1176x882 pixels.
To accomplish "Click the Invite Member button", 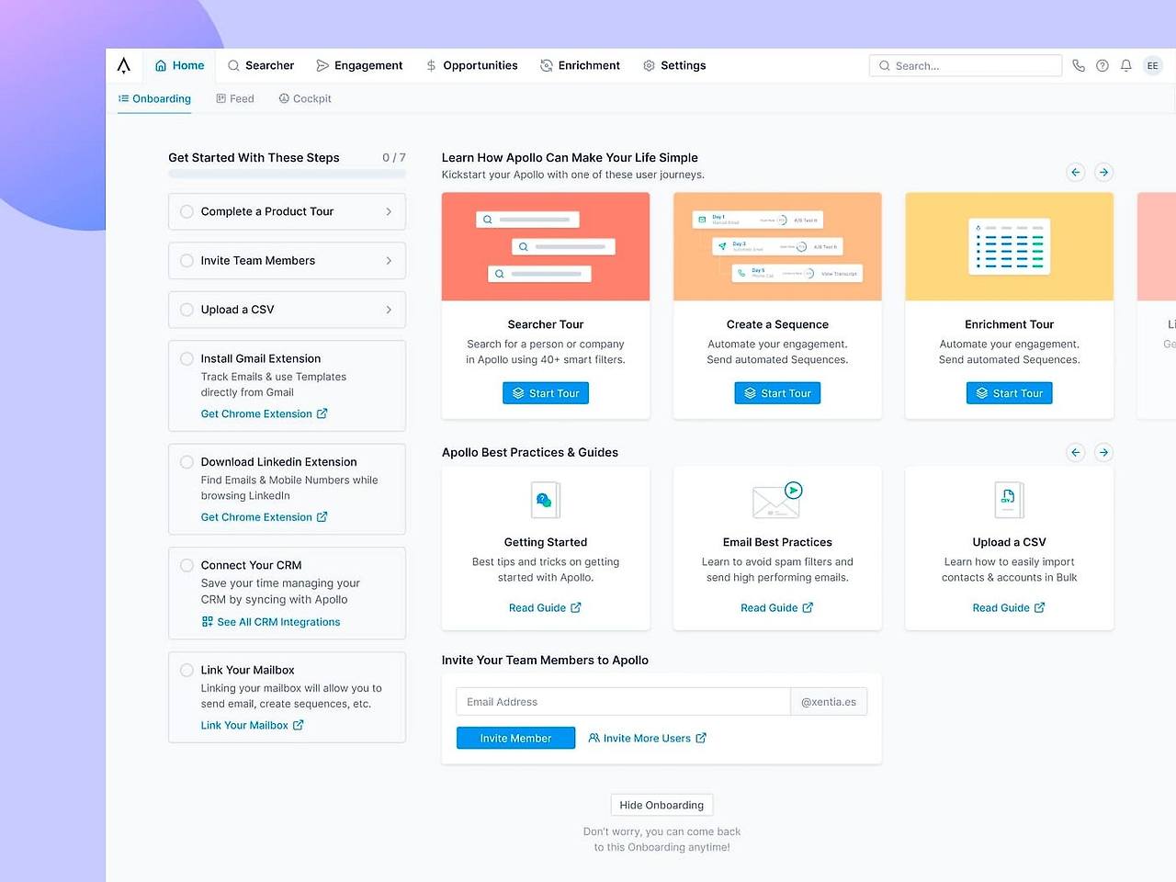I will [515, 738].
